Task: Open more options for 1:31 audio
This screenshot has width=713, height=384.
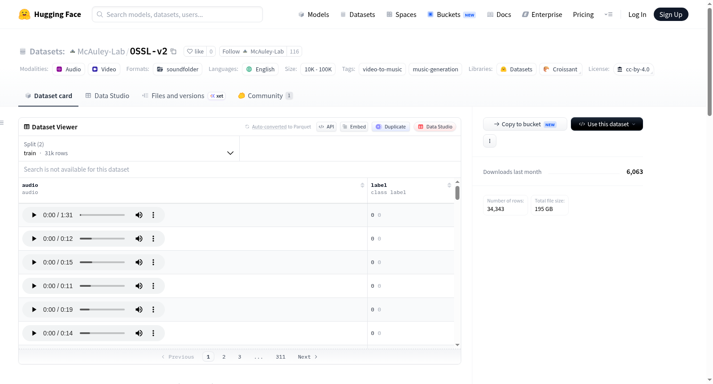Action: pos(153,215)
